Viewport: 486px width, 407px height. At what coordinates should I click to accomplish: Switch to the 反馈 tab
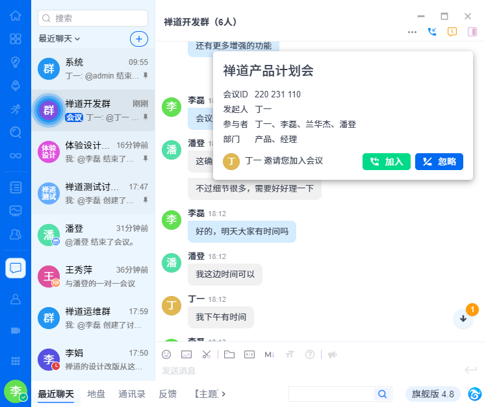coord(168,394)
